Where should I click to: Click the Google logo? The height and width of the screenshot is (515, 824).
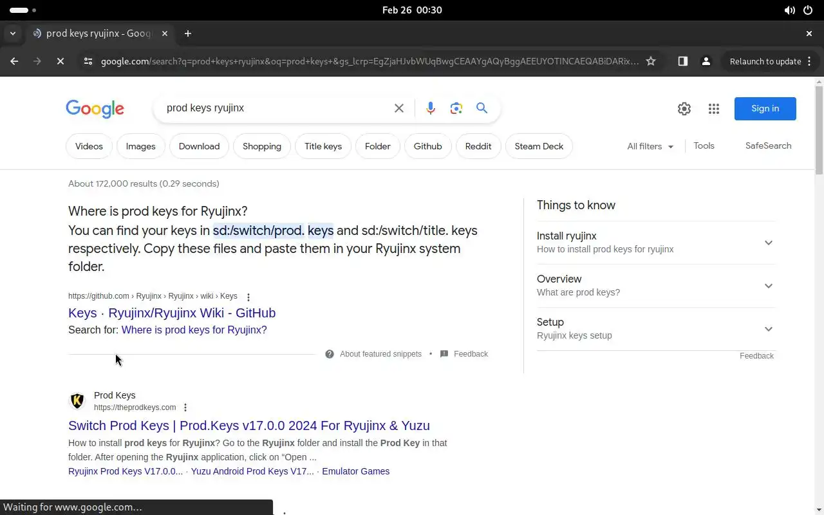[x=95, y=109]
